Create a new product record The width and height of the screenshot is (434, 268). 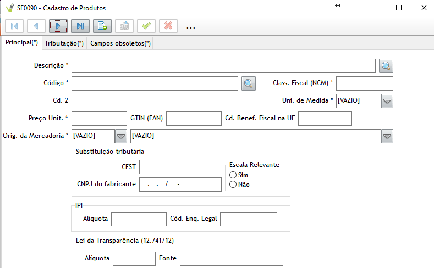[102, 26]
